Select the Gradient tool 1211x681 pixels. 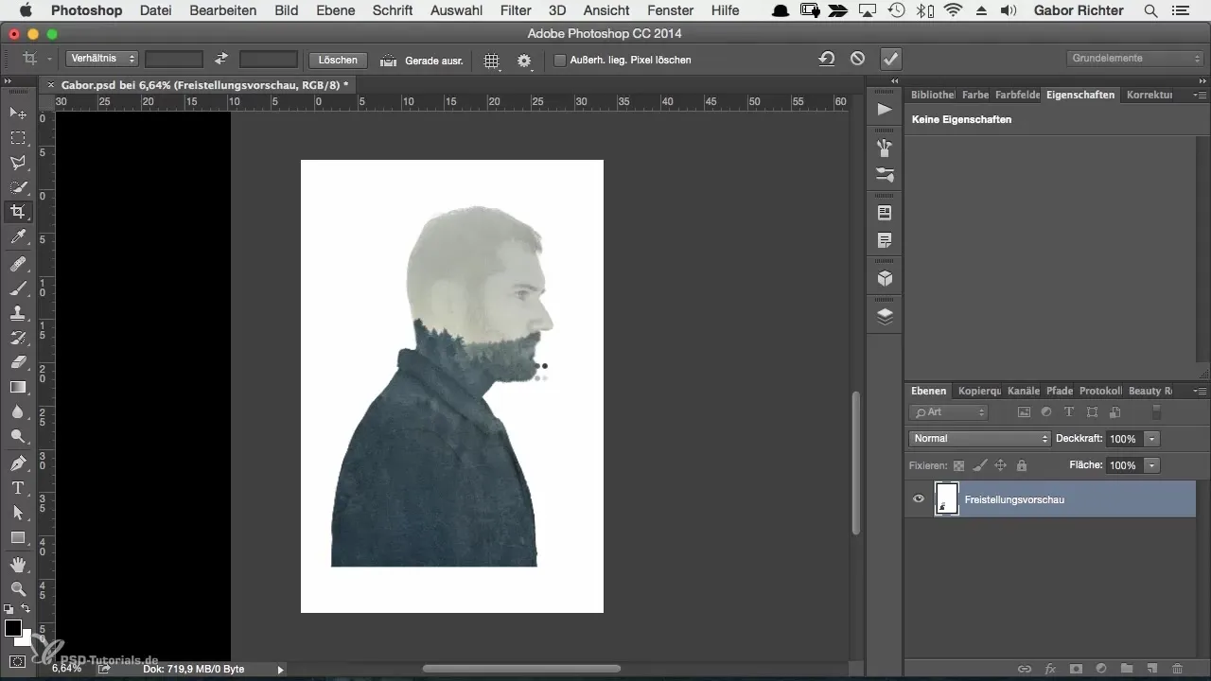pos(18,387)
